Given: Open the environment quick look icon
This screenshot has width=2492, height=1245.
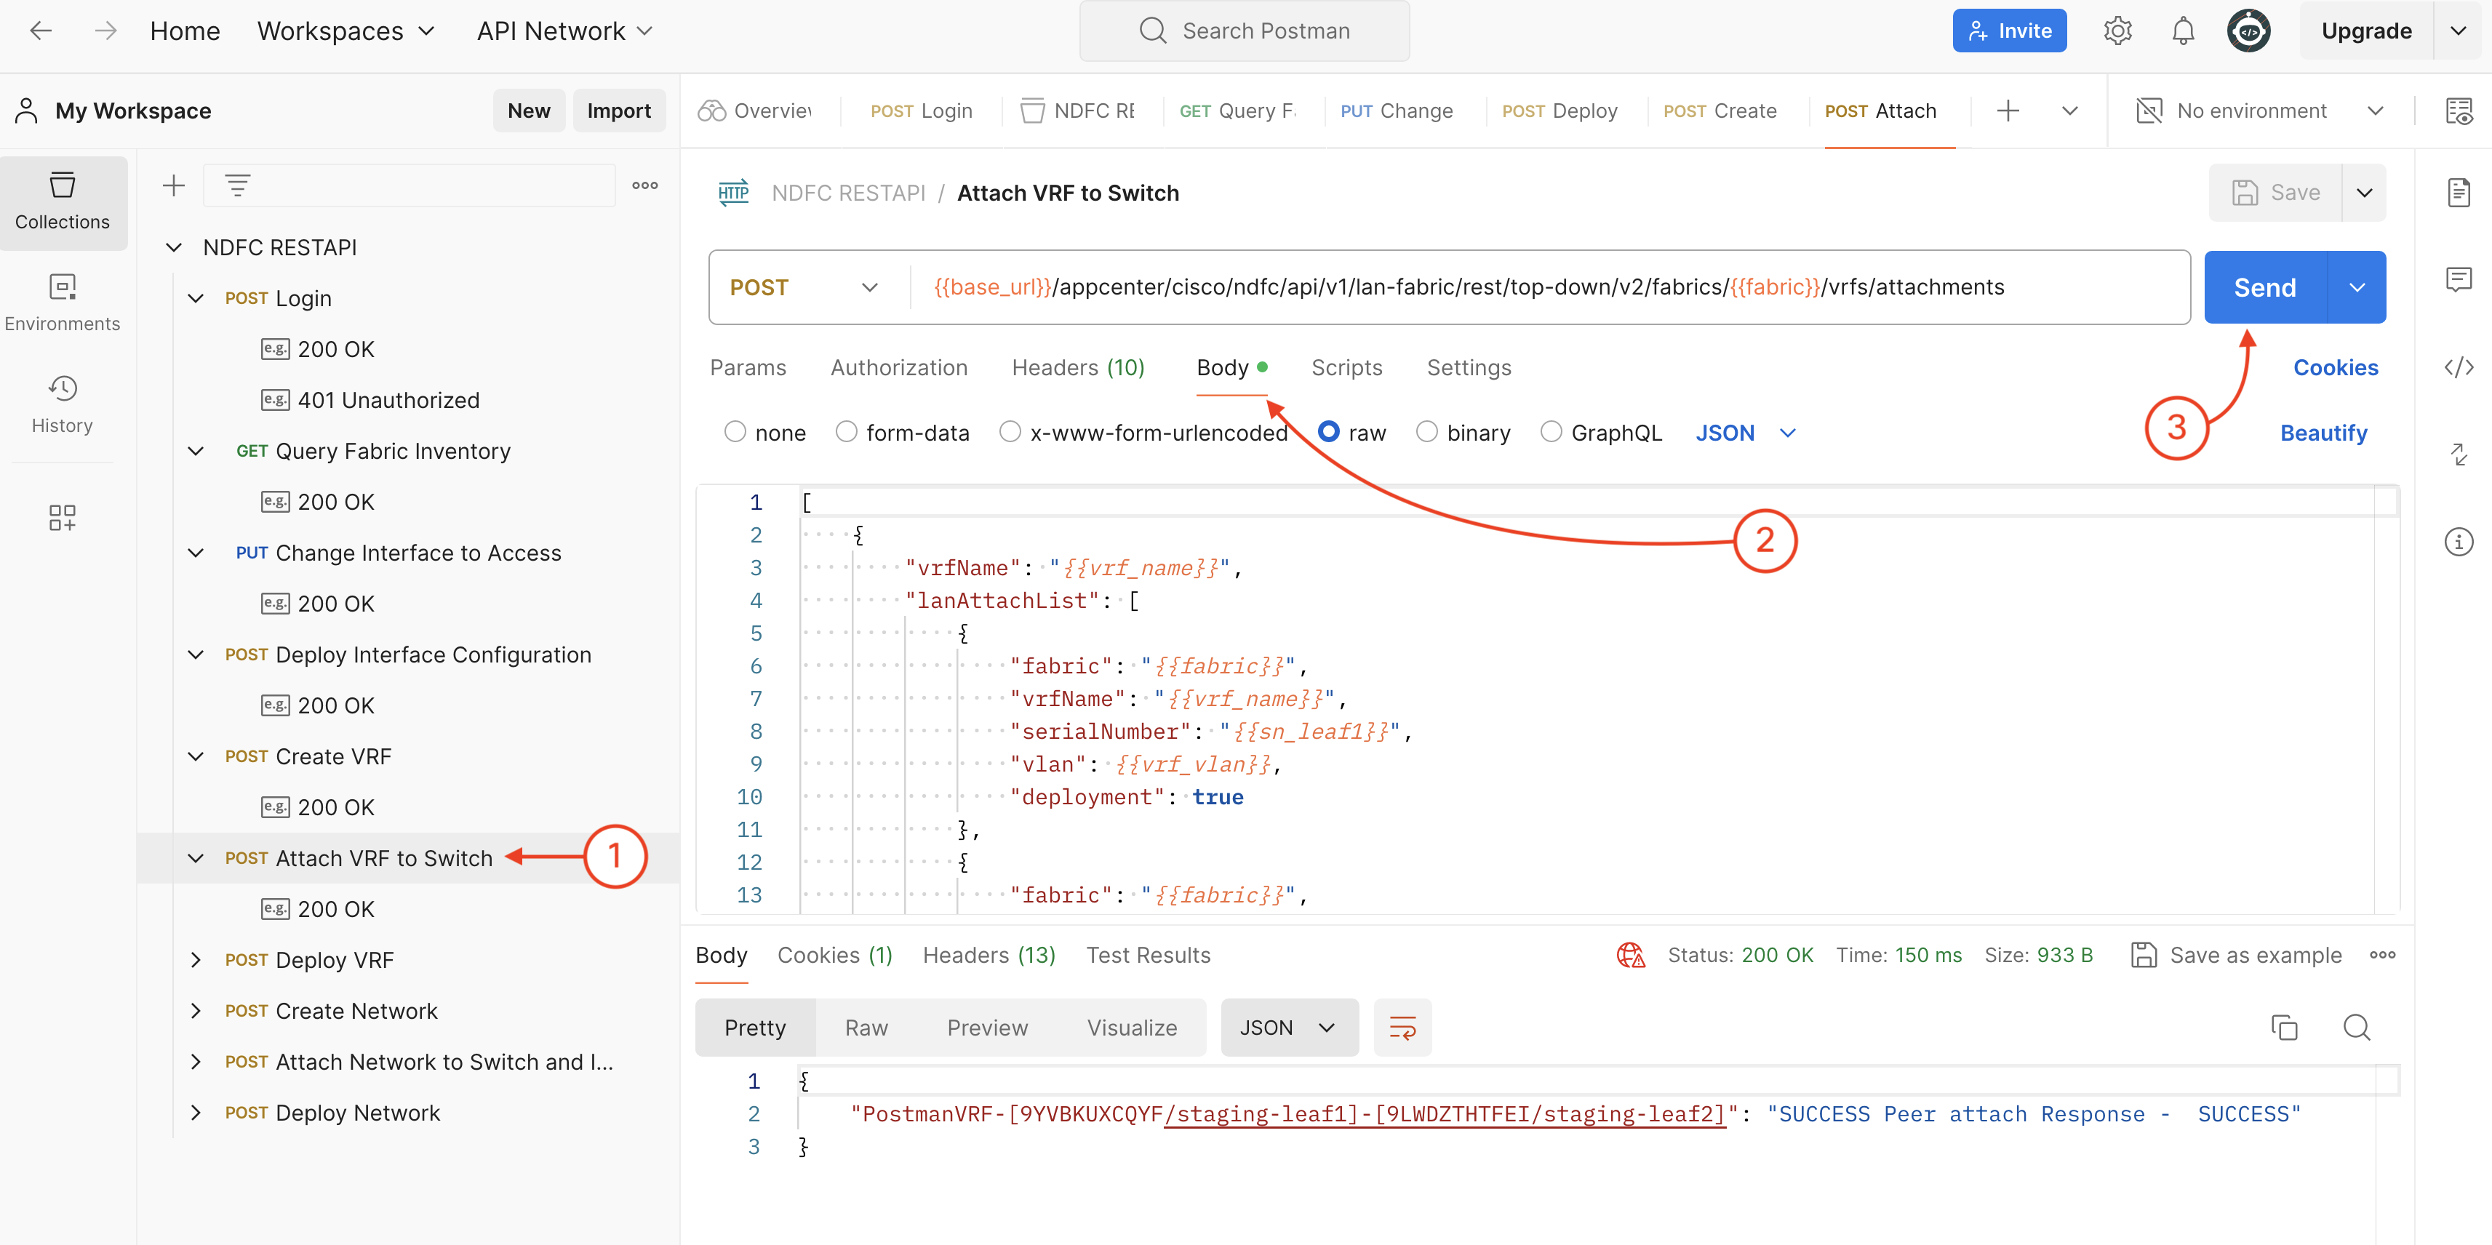Looking at the screenshot, I should pyautogui.click(x=2458, y=111).
